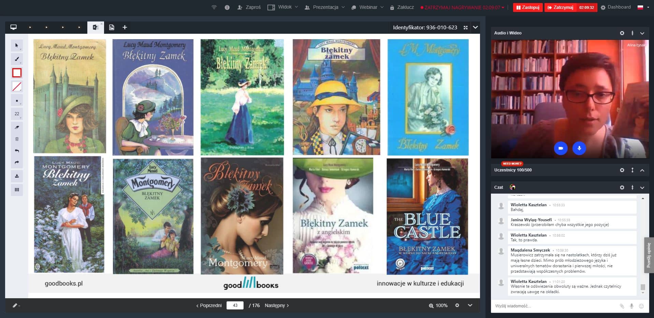Image resolution: width=654 pixels, height=318 pixels.
Task: Click the chat scrollbar thumb
Action: (643, 287)
